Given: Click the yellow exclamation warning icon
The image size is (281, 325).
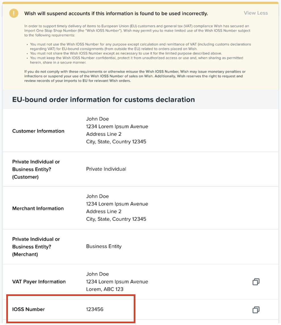Looking at the screenshot, I should (x=13, y=13).
